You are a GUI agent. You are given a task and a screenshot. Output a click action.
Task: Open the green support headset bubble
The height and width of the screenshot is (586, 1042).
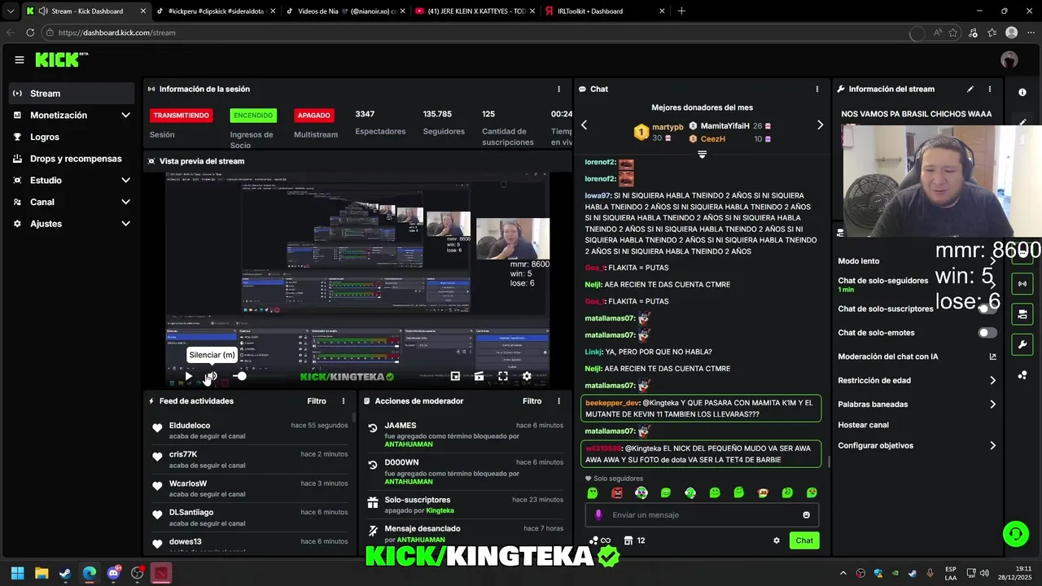(x=1015, y=534)
